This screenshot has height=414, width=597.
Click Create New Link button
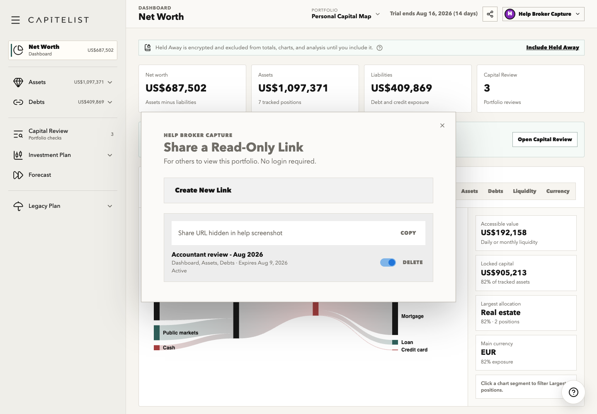(298, 190)
